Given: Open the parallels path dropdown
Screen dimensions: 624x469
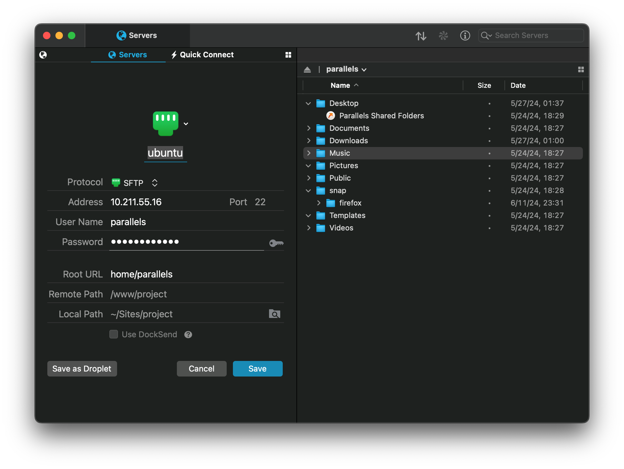Looking at the screenshot, I should coord(346,69).
